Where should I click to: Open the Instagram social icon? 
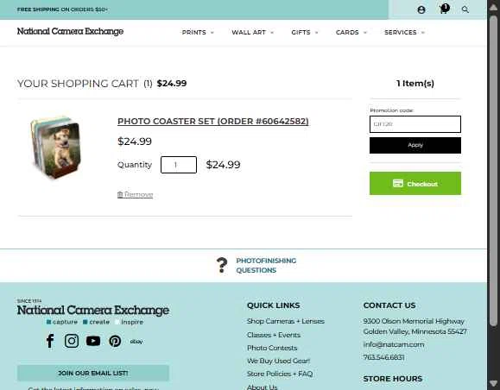pos(72,341)
